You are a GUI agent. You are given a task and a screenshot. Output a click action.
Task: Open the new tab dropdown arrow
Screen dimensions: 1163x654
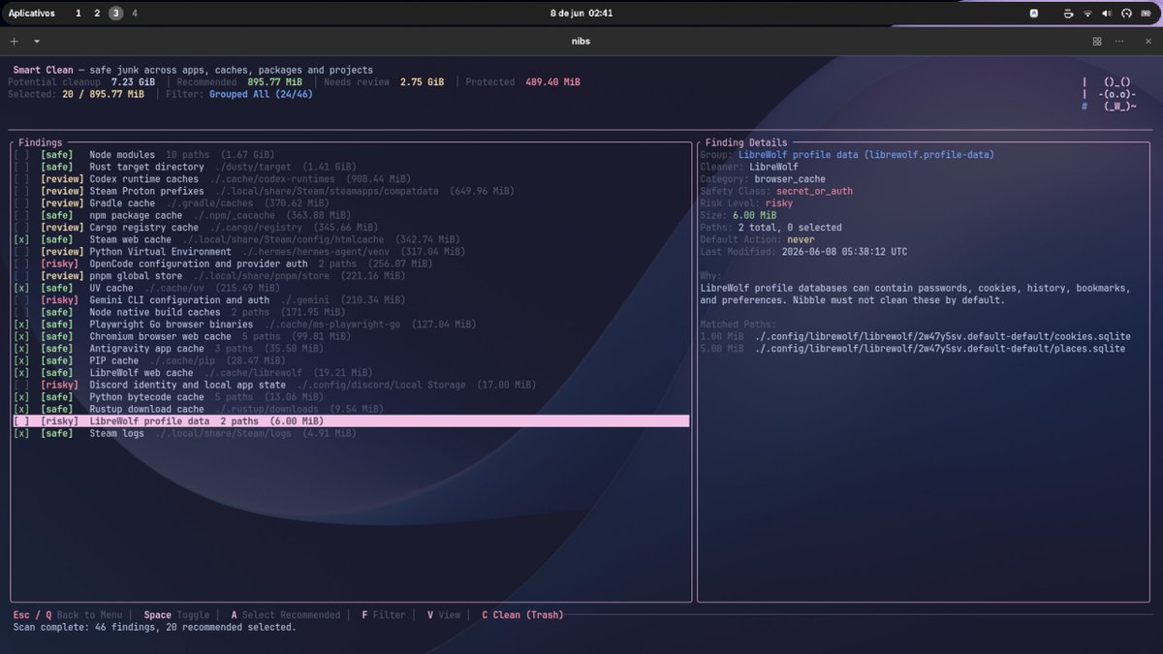click(x=37, y=42)
